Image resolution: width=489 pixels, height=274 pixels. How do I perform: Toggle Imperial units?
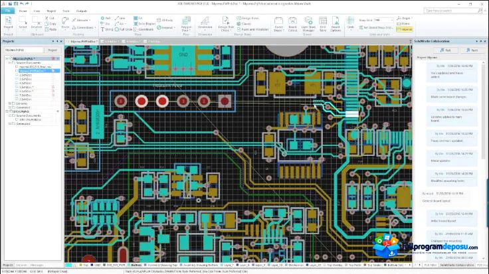tap(405, 29)
